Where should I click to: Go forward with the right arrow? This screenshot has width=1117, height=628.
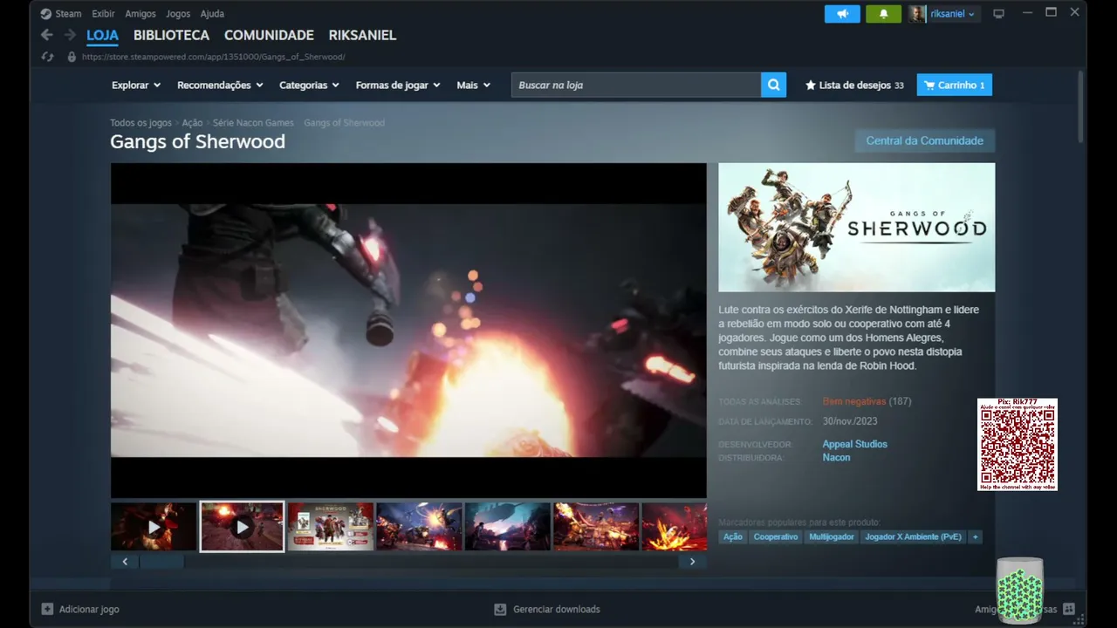click(x=70, y=35)
